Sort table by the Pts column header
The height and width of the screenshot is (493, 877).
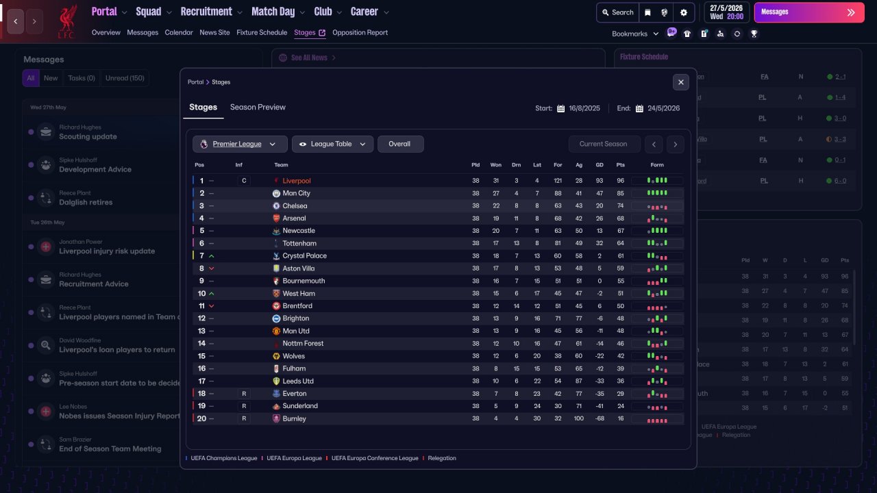(621, 165)
